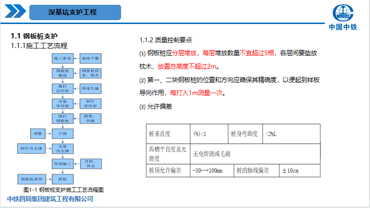Click the 调整 flowchart box
The width and height of the screenshot is (370, 208).
38,134
